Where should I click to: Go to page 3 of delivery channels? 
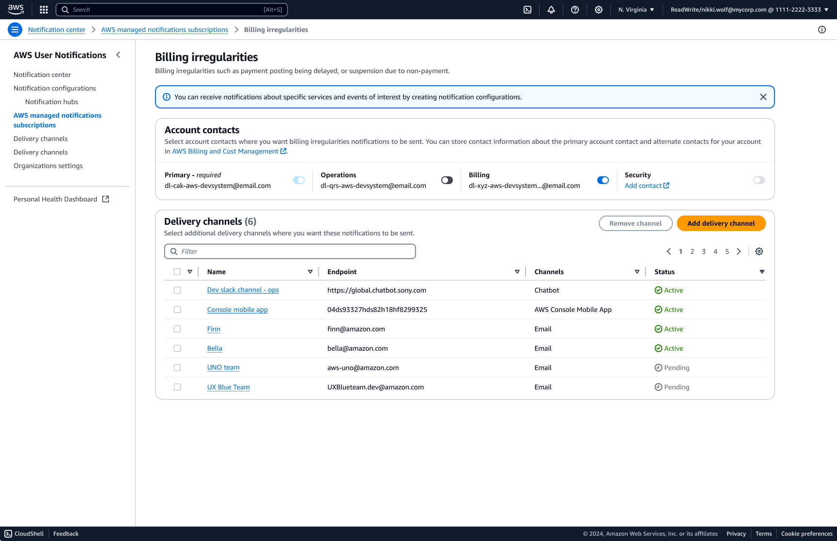pos(704,251)
